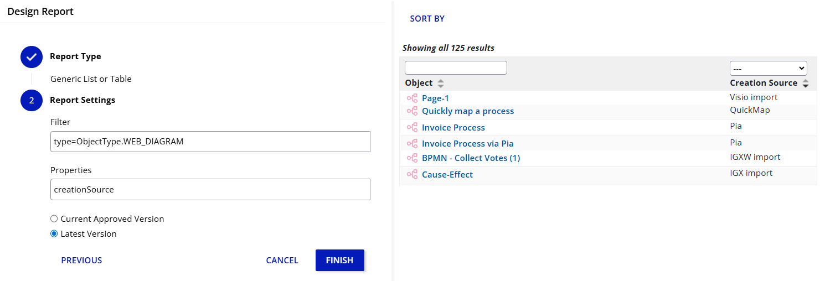Open the SORT BY menu
This screenshot has height=281, width=825.
point(427,19)
